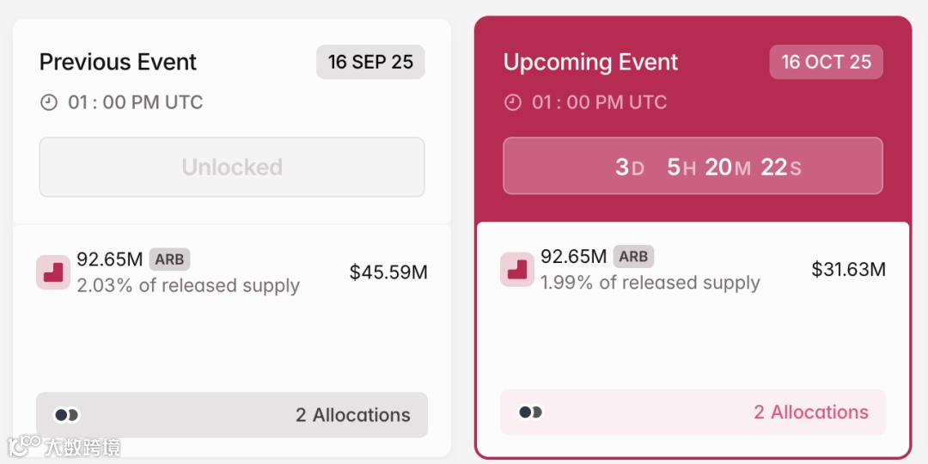The image size is (928, 464).
Task: Open the Upcoming Event heading
Action: 590,62
